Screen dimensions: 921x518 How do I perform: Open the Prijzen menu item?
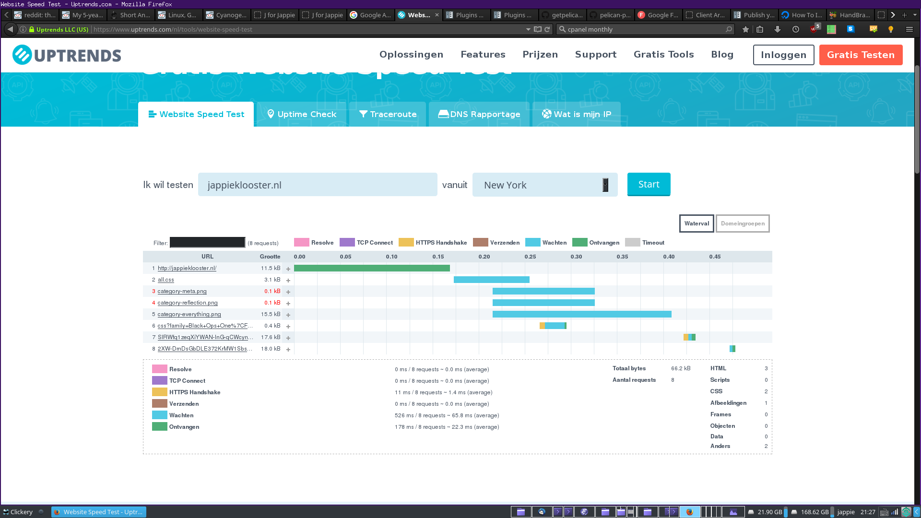(x=540, y=55)
